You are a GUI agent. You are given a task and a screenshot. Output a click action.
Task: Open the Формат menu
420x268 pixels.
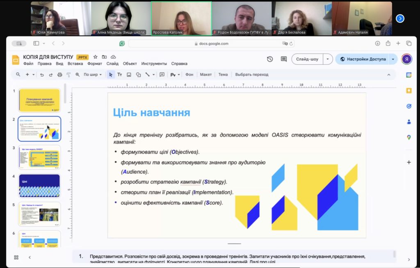95,64
